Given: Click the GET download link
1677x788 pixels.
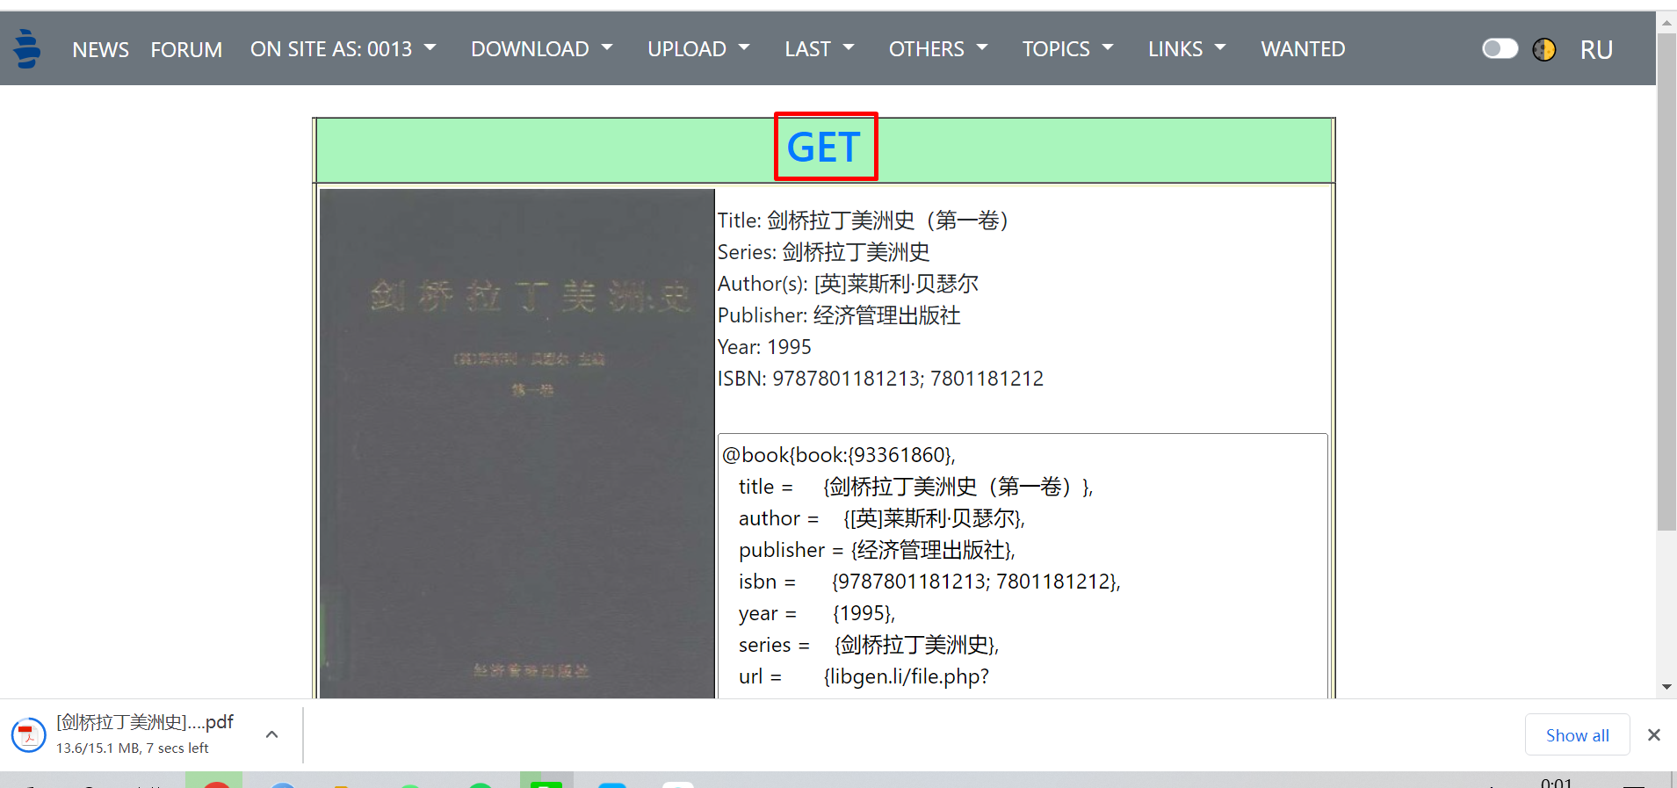Looking at the screenshot, I should click(x=824, y=147).
